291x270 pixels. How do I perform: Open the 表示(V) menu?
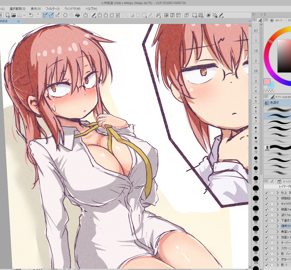[x=36, y=9]
